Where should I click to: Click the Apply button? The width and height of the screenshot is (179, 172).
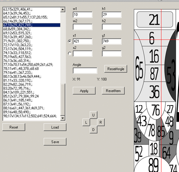pos(84,91)
